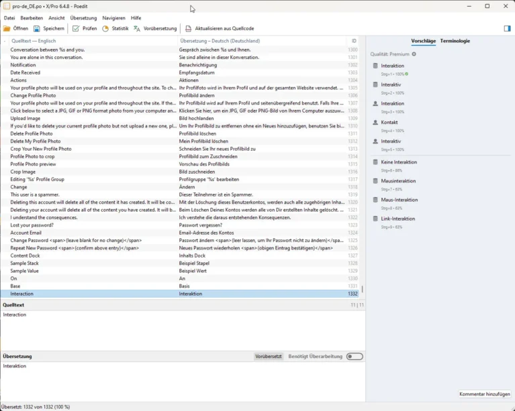The width and height of the screenshot is (515, 411).
Task: Select the row 'Base'
Action: [180, 286]
